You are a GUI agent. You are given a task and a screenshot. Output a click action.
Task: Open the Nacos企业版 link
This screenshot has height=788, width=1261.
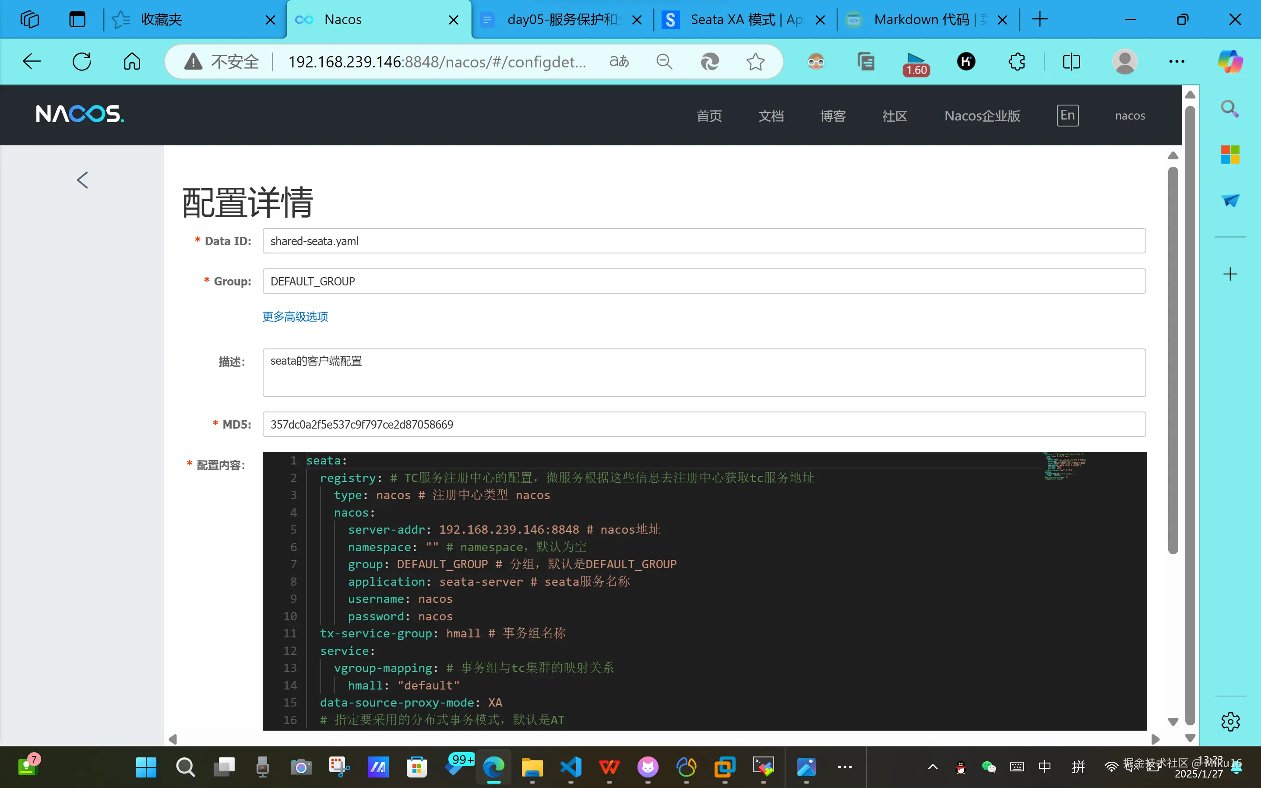click(982, 116)
